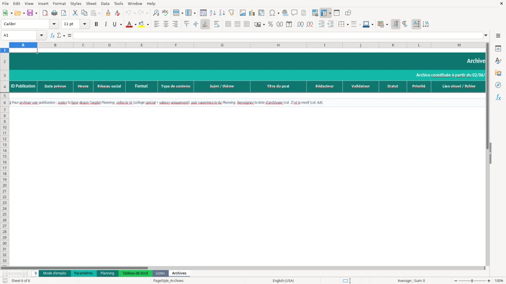506x284 pixels.
Task: Toggle Italic formatting
Action: [x=106, y=24]
